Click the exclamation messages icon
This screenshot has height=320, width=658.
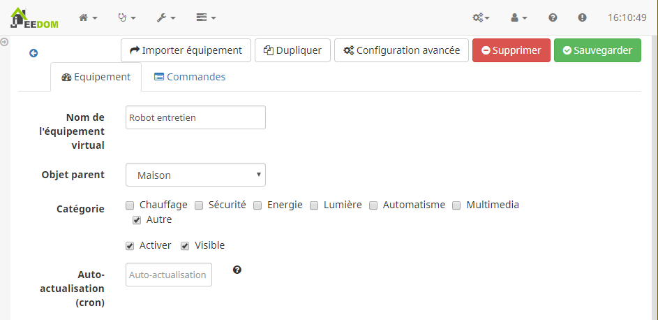(x=582, y=17)
